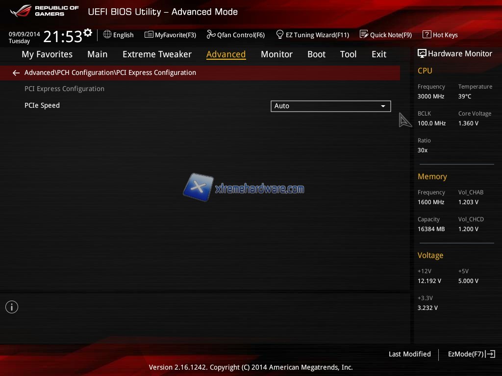The height and width of the screenshot is (376, 502).
Task: Open the Tool tab
Action: tap(348, 54)
